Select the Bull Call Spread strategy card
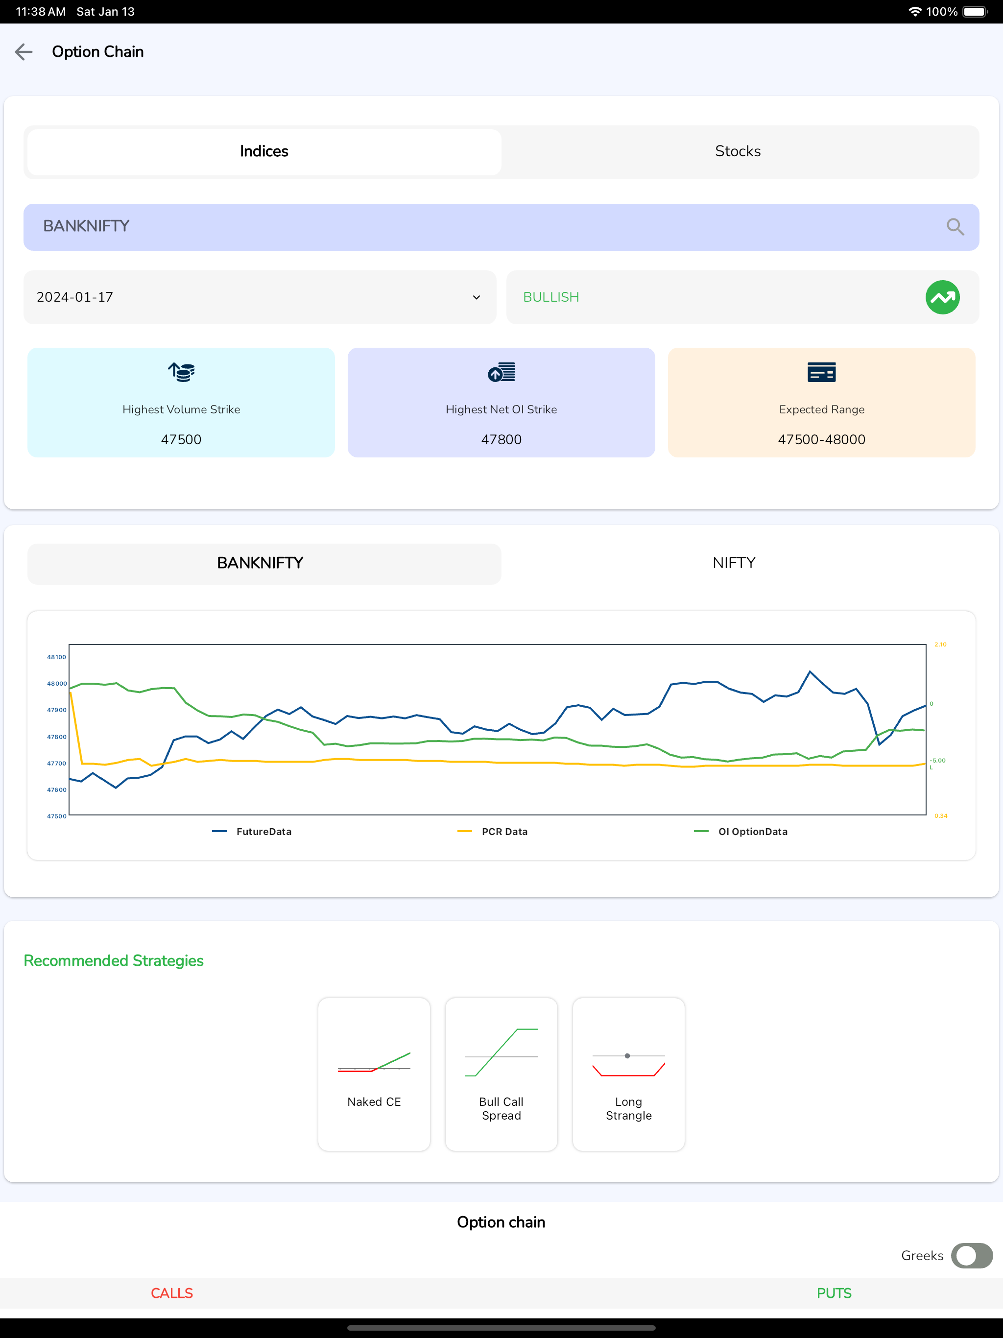 pos(501,1075)
